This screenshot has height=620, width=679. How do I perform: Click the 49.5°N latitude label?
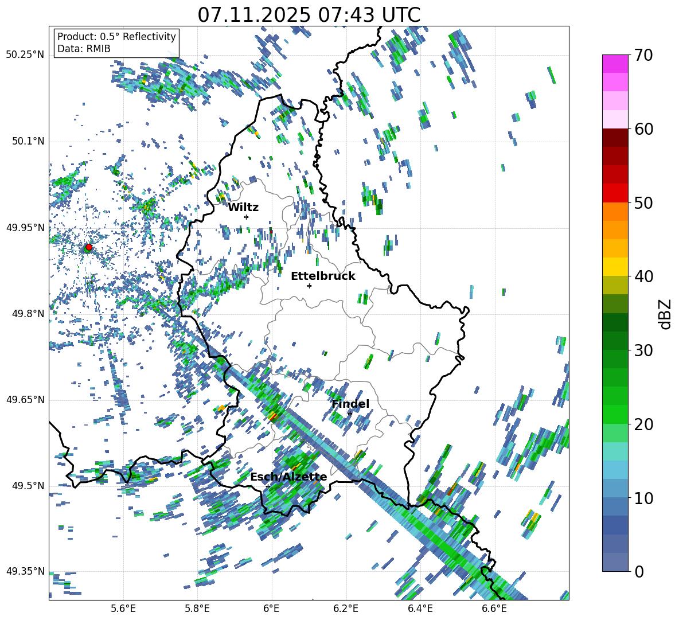coord(28,485)
